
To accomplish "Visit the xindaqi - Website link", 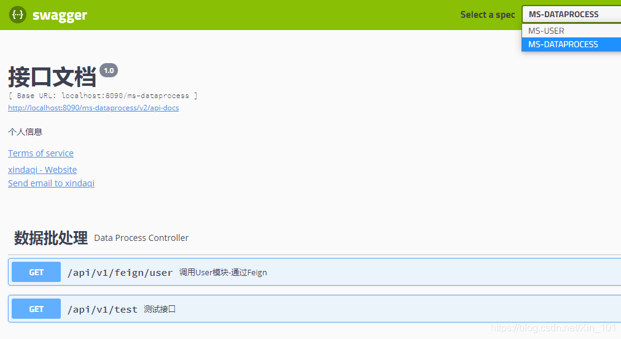I will (x=42, y=170).
